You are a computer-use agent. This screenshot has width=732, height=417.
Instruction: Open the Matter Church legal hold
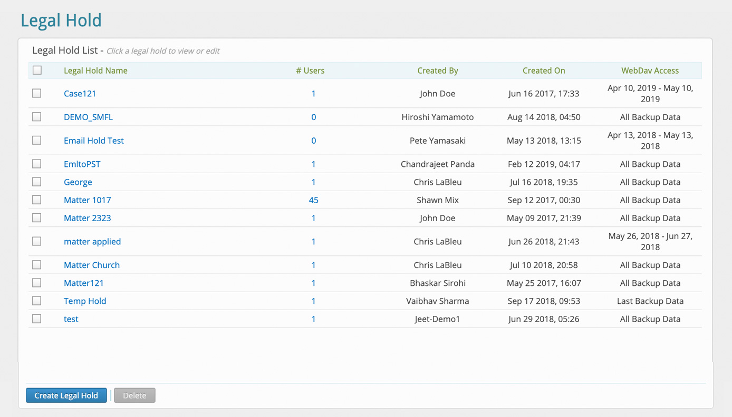pyautogui.click(x=91, y=265)
